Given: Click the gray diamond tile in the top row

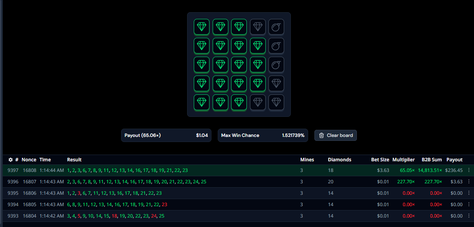Looking at the screenshot, I should tap(257, 27).
